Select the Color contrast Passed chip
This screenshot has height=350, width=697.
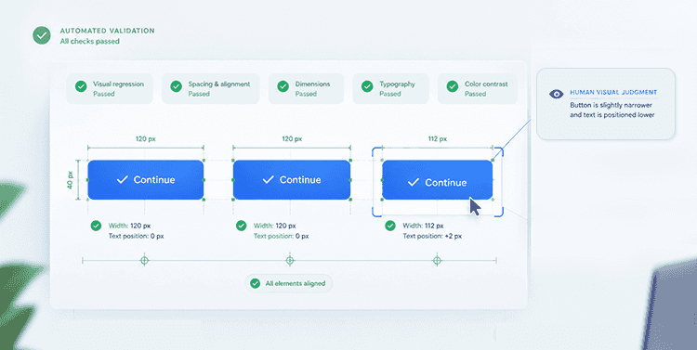(x=478, y=88)
